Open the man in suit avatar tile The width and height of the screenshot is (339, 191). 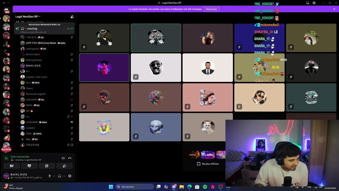pyautogui.click(x=208, y=68)
